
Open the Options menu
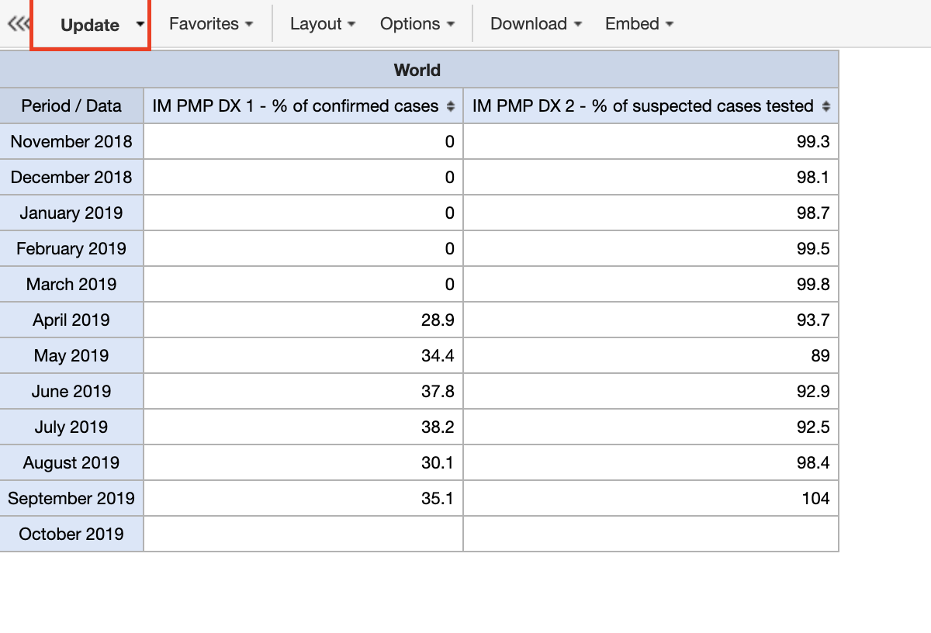click(x=417, y=24)
